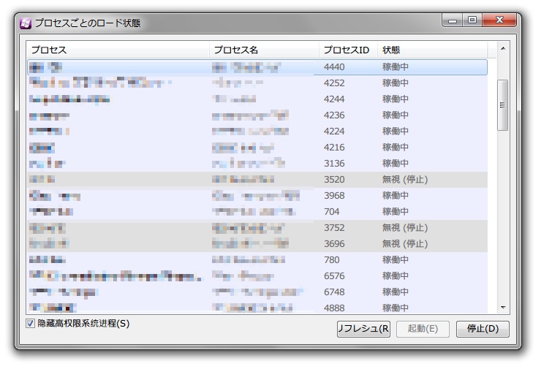Click the scrollbar up arrow
This screenshot has width=541, height=369.
[x=503, y=49]
